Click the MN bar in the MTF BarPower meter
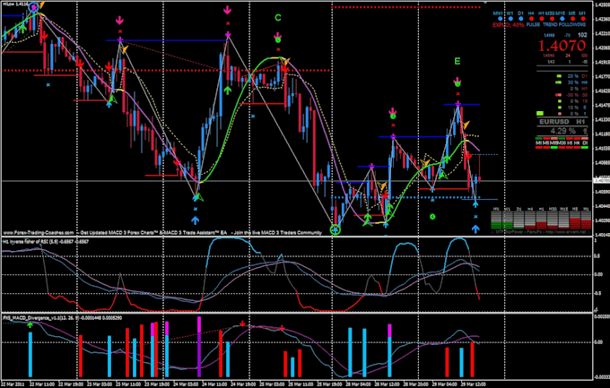The image size is (610, 388). tap(495, 220)
